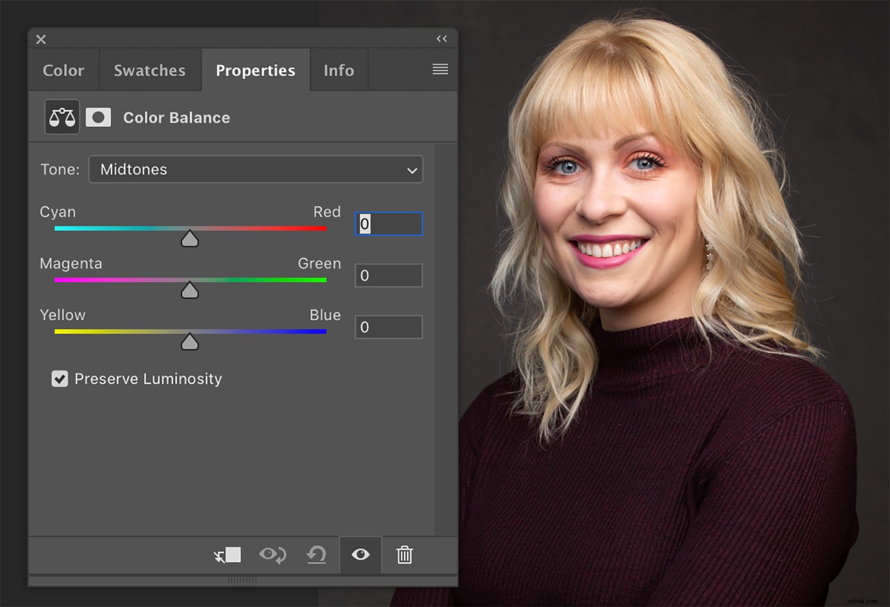The height and width of the screenshot is (607, 890).
Task: View previous state with the eye-arrow icon
Action: (272, 555)
